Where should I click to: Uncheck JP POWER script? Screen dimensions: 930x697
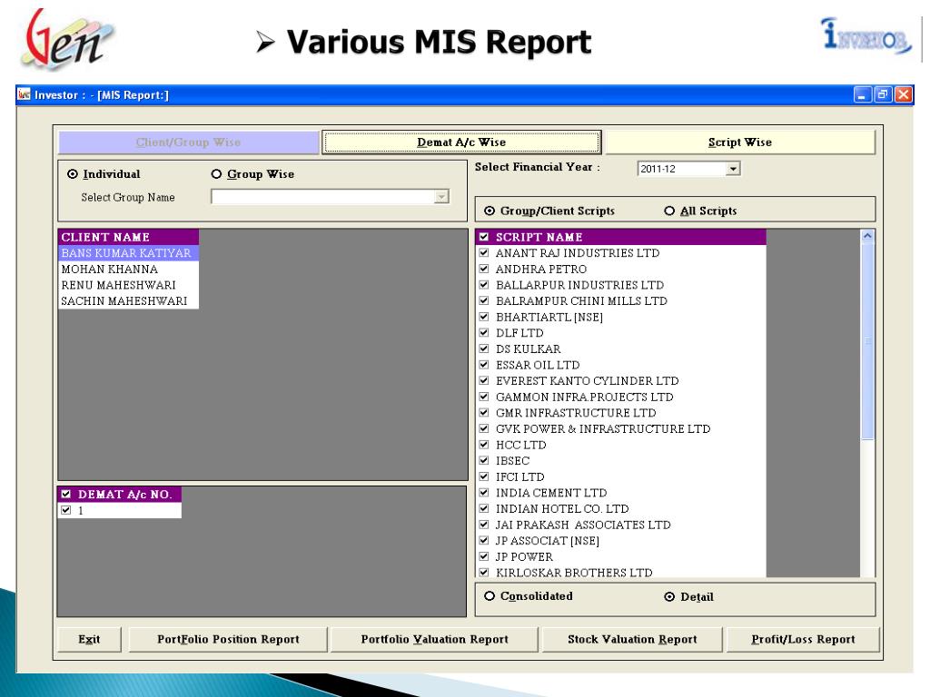coord(484,557)
